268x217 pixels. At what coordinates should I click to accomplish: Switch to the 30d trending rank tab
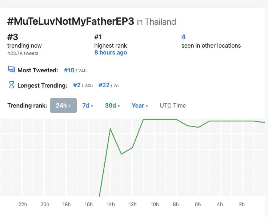112,105
